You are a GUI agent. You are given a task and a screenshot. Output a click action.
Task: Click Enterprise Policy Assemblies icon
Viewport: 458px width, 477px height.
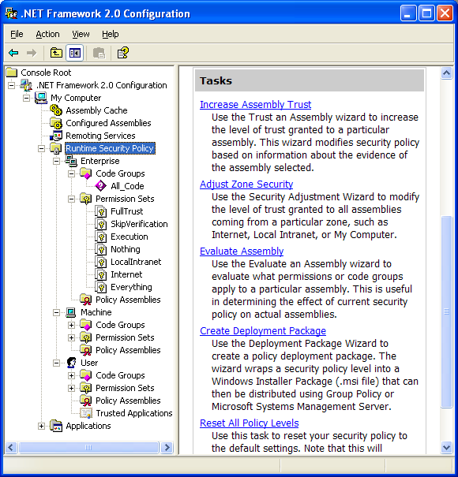pyautogui.click(x=86, y=300)
